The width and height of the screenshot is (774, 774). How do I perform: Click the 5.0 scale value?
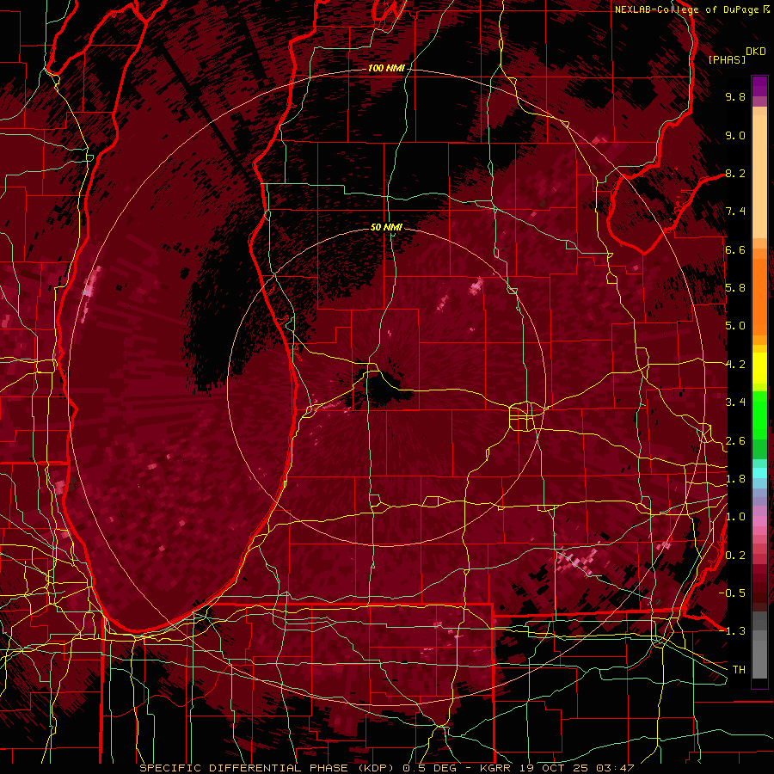point(735,326)
